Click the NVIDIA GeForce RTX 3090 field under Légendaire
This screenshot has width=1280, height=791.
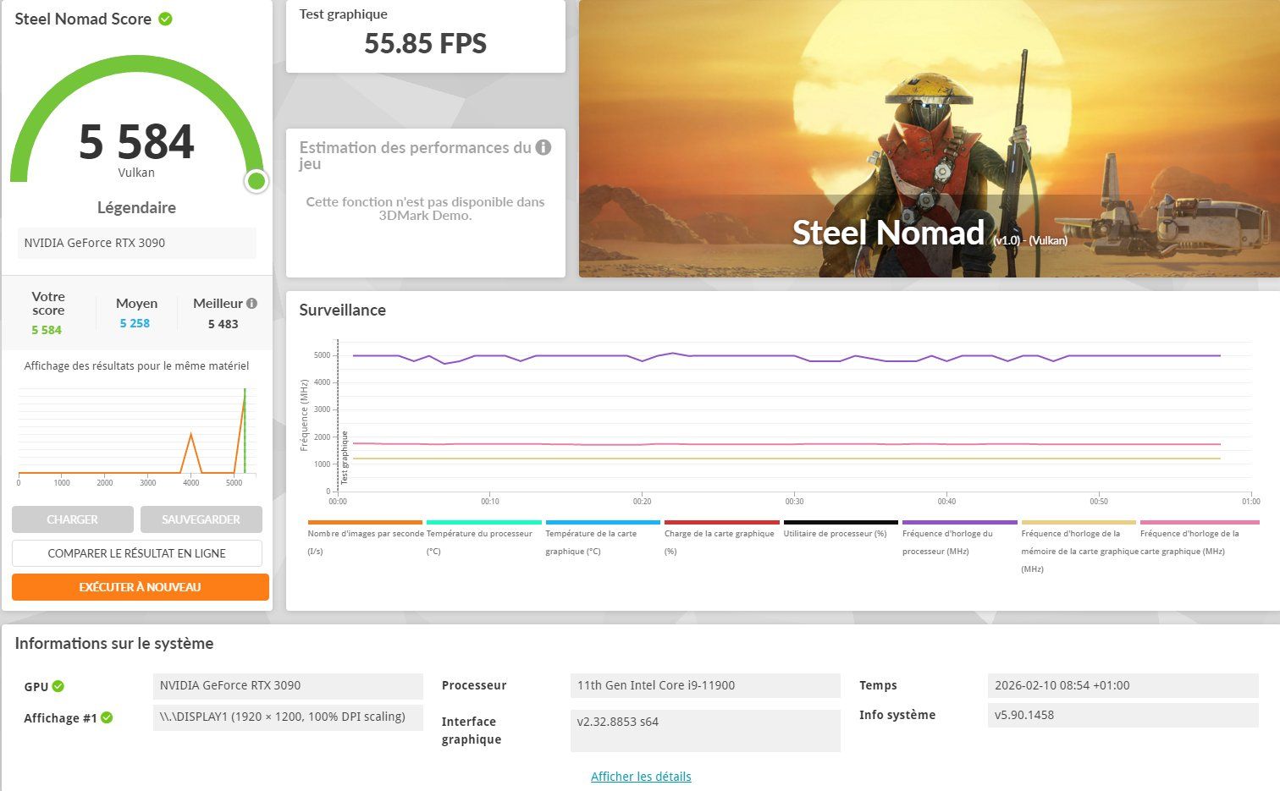pos(137,243)
